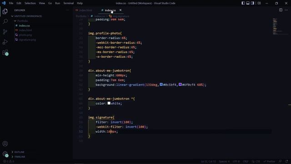Click line number 52 in gutter

click(x=81, y=132)
